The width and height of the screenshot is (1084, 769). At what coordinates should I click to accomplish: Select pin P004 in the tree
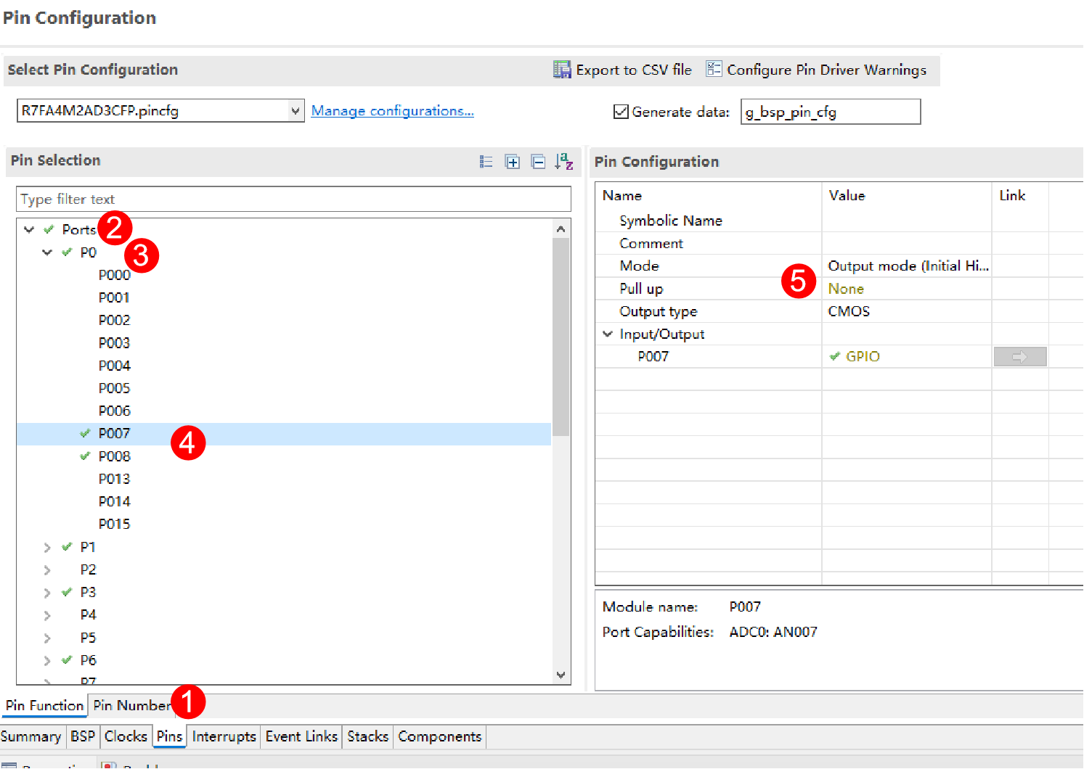(115, 366)
